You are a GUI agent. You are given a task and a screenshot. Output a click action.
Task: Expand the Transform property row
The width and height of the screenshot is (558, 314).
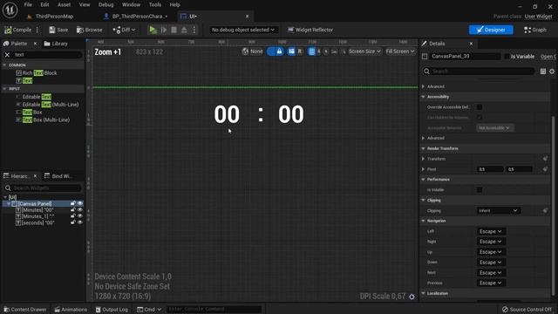coord(424,159)
